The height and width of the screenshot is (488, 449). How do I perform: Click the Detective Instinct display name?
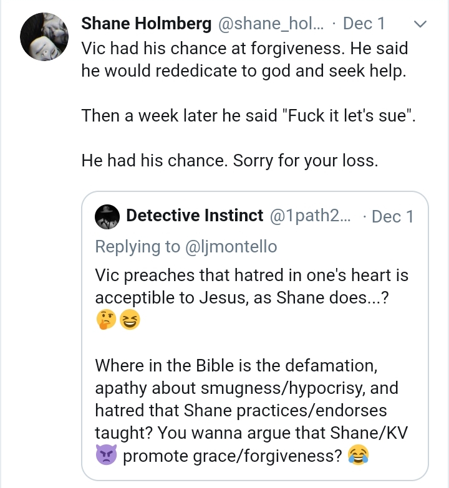[x=195, y=216]
